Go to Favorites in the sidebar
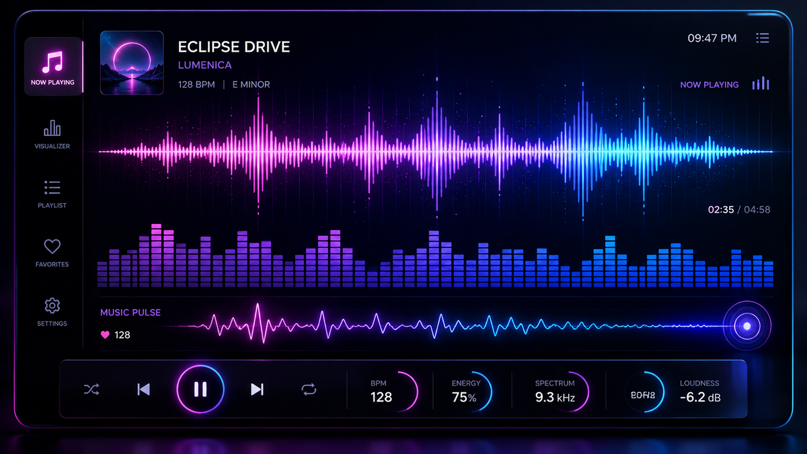This screenshot has height=454, width=807. (52, 253)
